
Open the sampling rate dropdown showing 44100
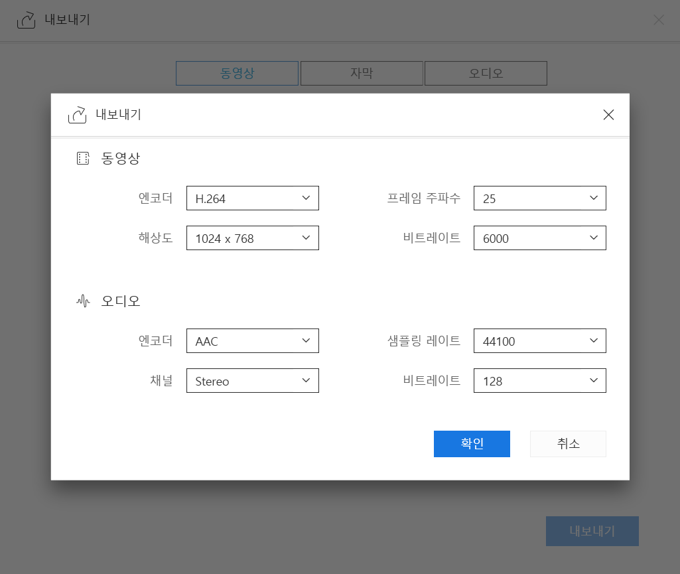pos(539,340)
